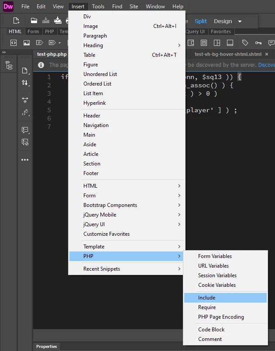275x351 pixels.
Task: Open the Edit menu
Action: click(x=41, y=7)
